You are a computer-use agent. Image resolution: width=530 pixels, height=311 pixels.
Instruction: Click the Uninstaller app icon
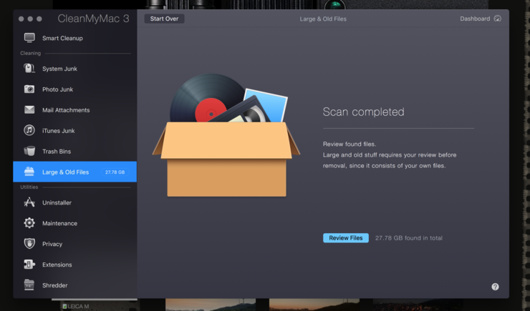[x=29, y=202]
